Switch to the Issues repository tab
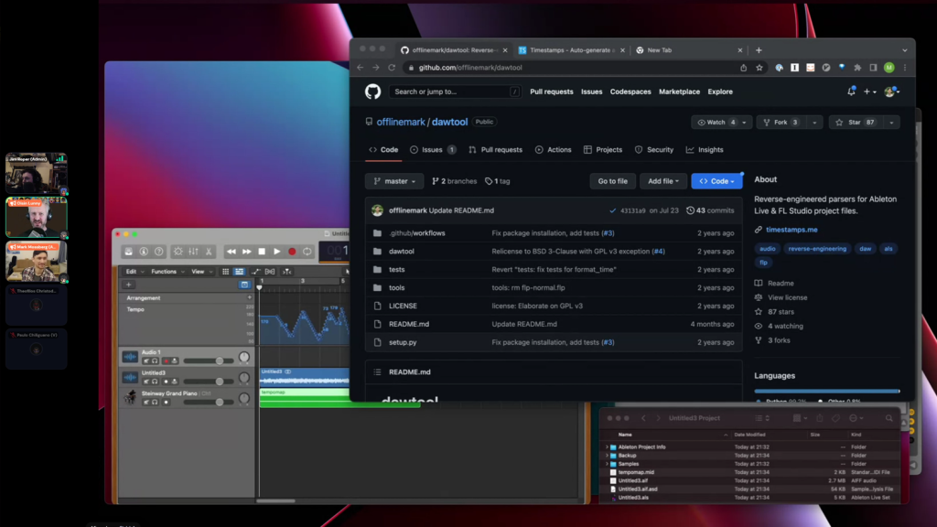The image size is (937, 527). (433, 150)
